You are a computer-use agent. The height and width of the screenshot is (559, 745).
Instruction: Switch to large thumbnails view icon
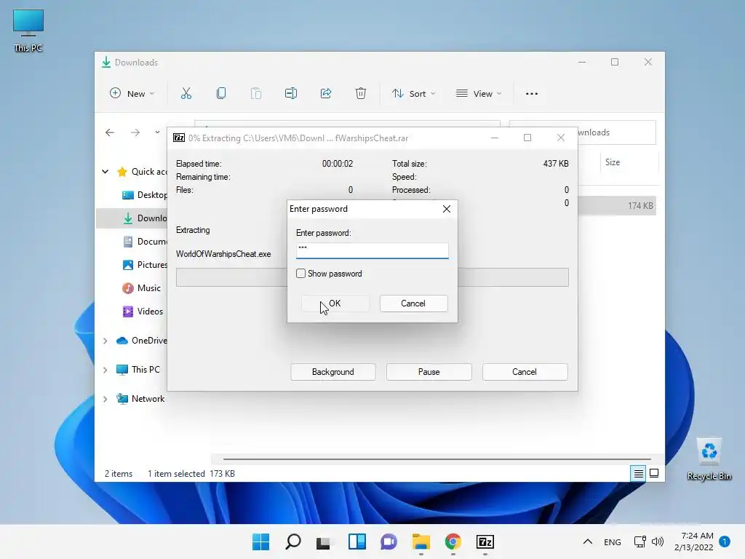(x=654, y=473)
